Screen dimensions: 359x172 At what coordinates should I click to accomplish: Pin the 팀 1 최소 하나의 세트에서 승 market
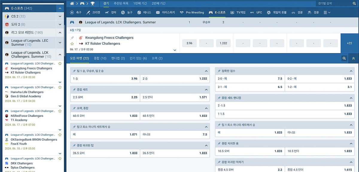[x=219, y=125]
